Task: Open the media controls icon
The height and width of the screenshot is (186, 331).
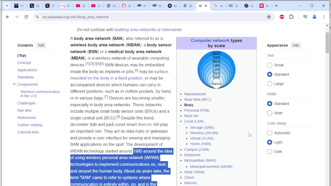Action: point(305,17)
